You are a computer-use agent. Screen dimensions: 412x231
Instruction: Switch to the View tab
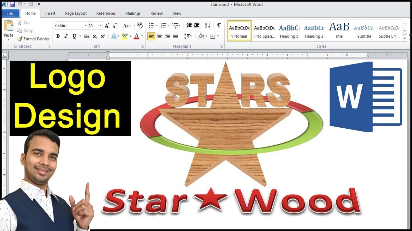pyautogui.click(x=177, y=13)
